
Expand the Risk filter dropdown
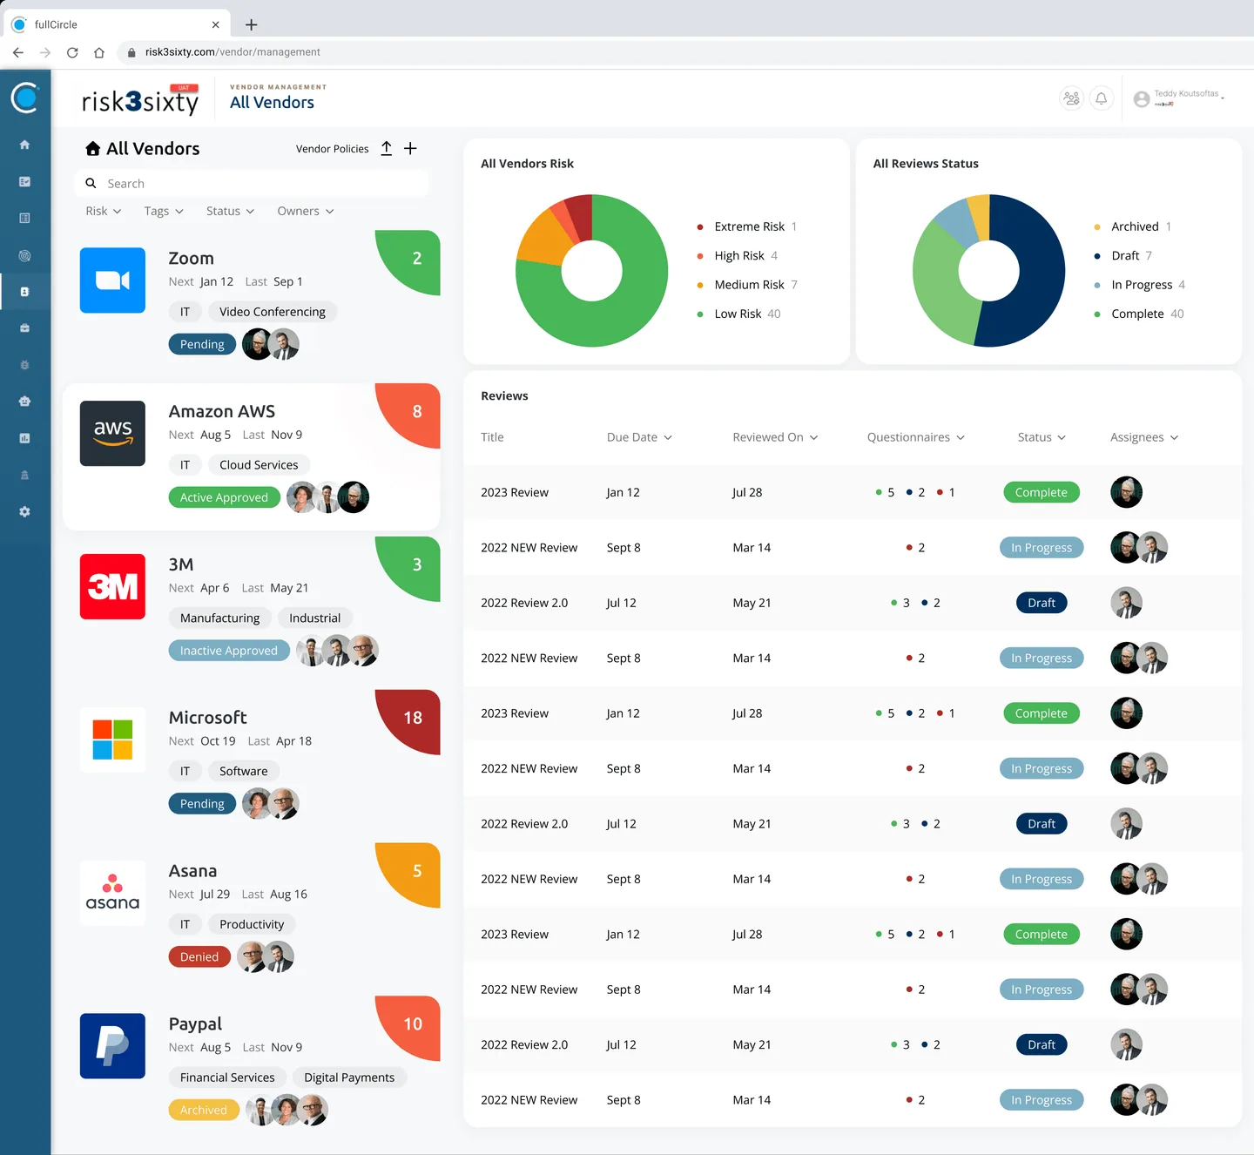tap(104, 211)
